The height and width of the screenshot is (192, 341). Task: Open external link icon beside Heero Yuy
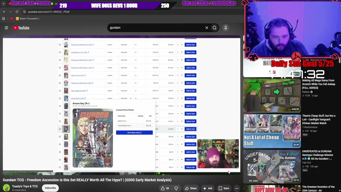(85, 75)
